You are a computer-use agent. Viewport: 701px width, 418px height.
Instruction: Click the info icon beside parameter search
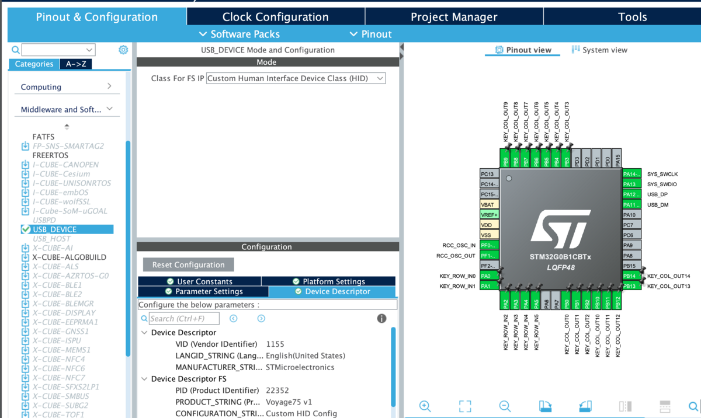[x=381, y=318]
